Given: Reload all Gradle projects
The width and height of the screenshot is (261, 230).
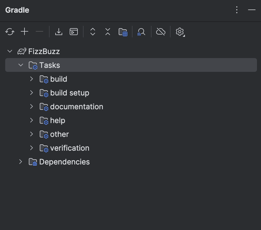Looking at the screenshot, I should point(10,32).
